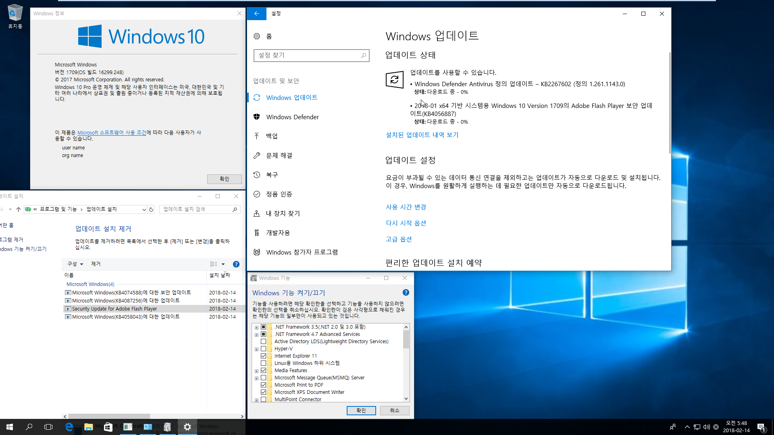The image size is (774, 435).
Task: Click the back arrow in Settings window
Action: pos(256,14)
